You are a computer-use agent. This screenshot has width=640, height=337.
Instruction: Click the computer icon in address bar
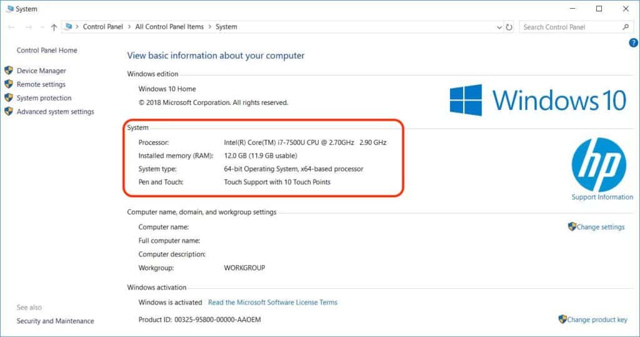[x=69, y=26]
